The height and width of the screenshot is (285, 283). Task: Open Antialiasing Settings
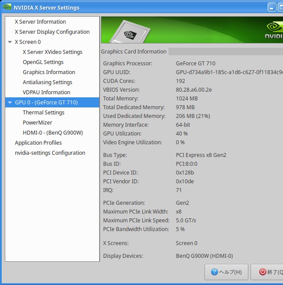(47, 82)
